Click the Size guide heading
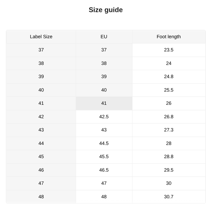The width and height of the screenshot is (209, 209). coord(106,10)
